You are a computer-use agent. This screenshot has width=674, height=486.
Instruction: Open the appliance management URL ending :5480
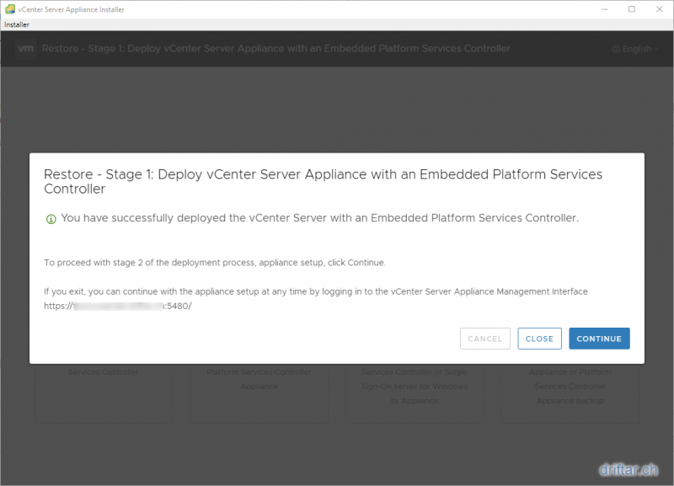coord(118,306)
